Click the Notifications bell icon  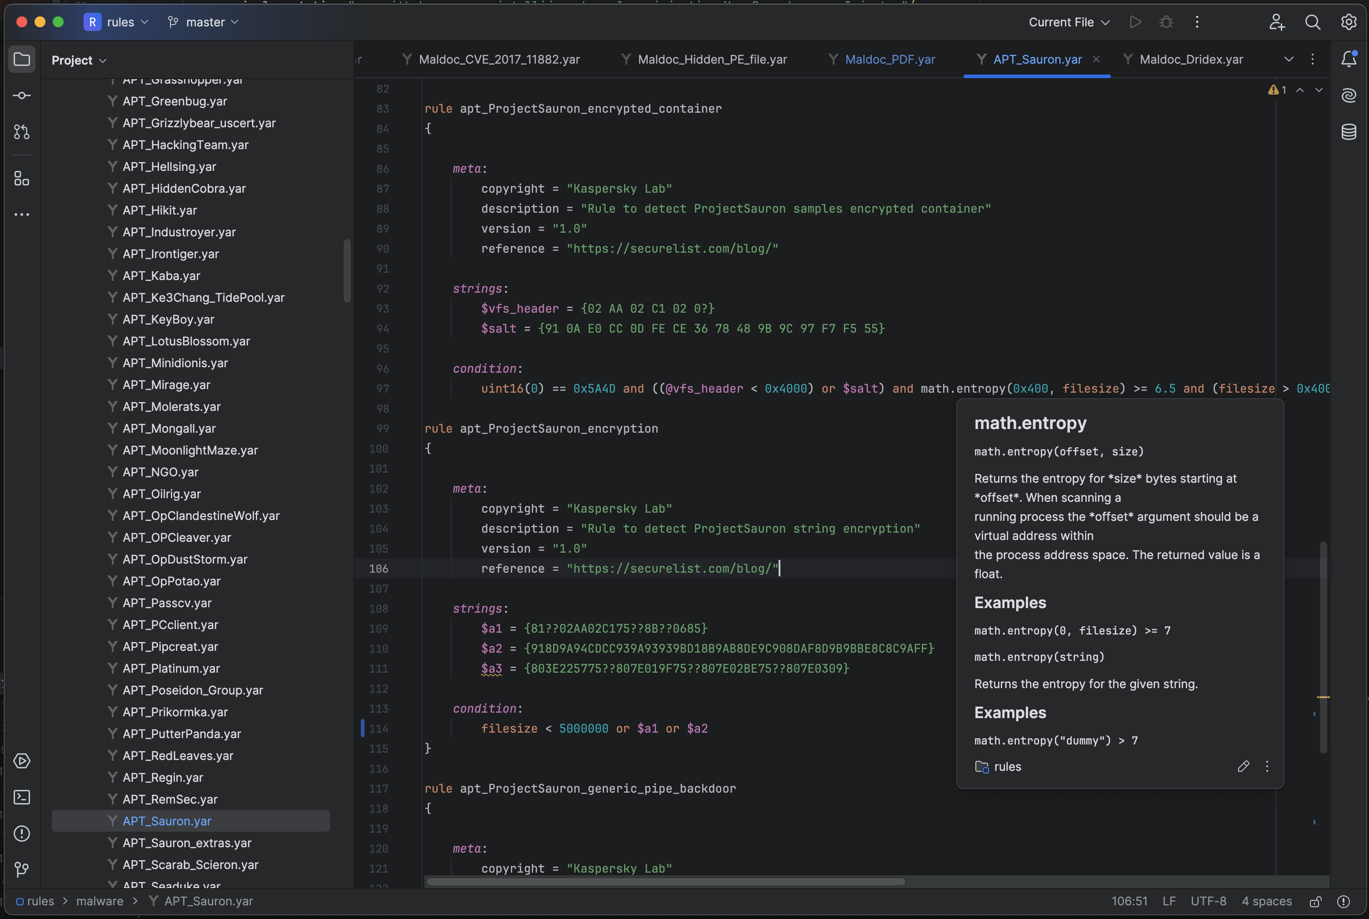(x=1349, y=59)
